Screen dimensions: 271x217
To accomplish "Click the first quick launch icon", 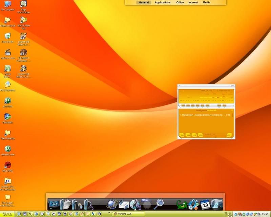I will (19, 214).
